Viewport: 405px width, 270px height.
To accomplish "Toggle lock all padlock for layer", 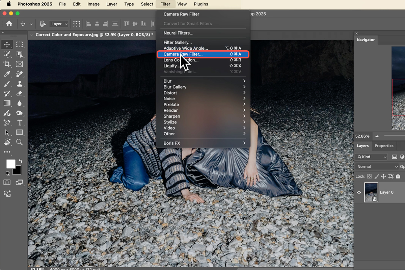I will (x=398, y=176).
